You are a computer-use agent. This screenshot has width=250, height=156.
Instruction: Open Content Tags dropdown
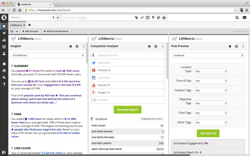[210, 90]
